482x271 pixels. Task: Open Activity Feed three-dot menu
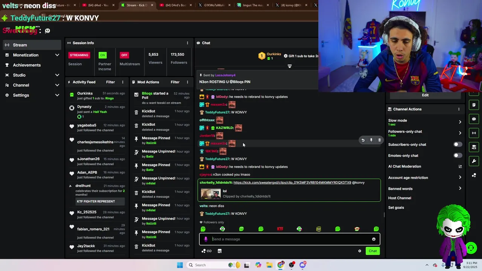pos(123,82)
